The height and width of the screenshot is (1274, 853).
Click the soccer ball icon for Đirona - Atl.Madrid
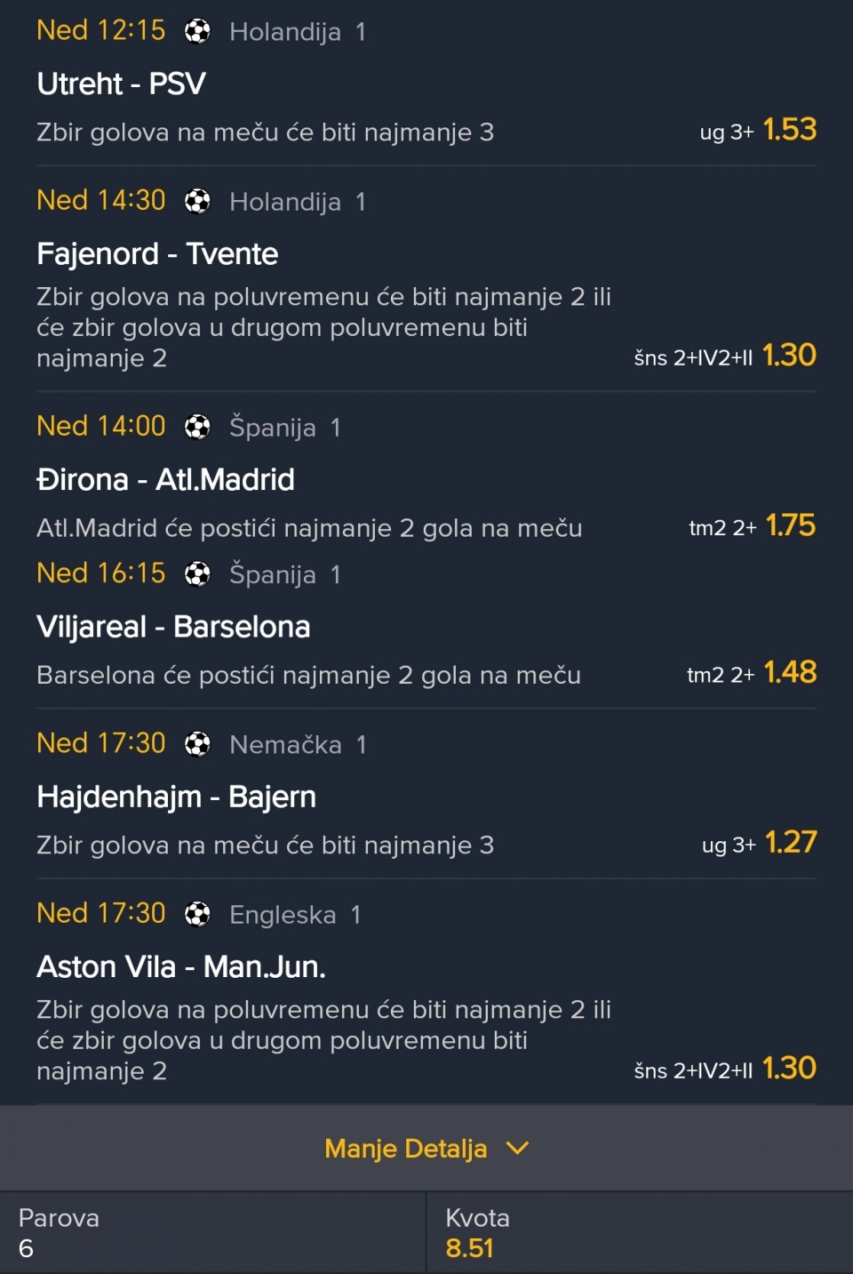[197, 428]
